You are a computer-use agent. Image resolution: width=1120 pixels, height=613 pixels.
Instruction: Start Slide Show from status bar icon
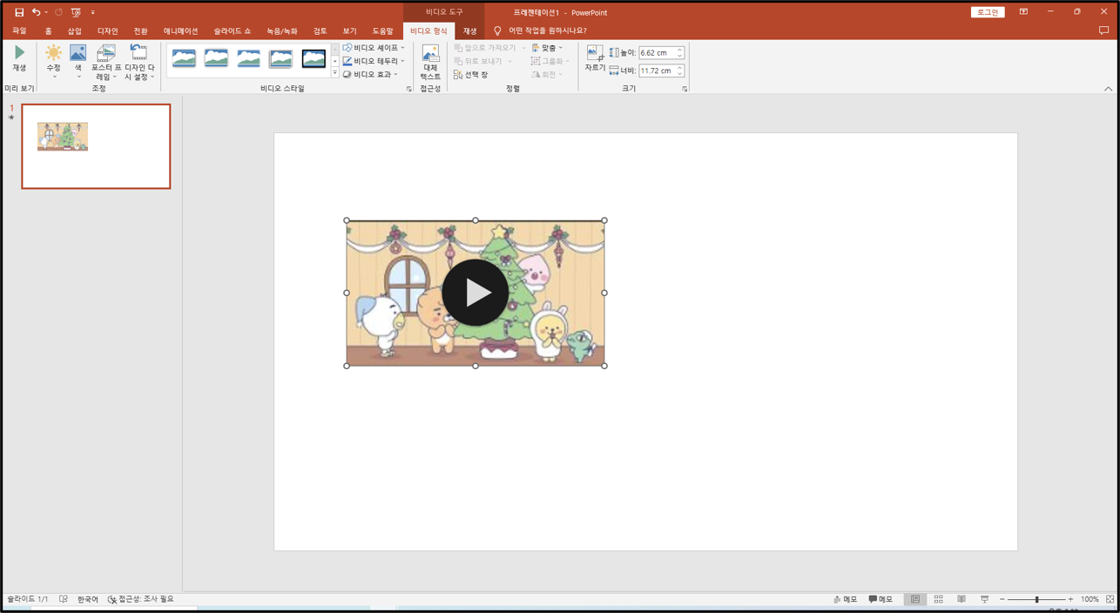[985, 599]
